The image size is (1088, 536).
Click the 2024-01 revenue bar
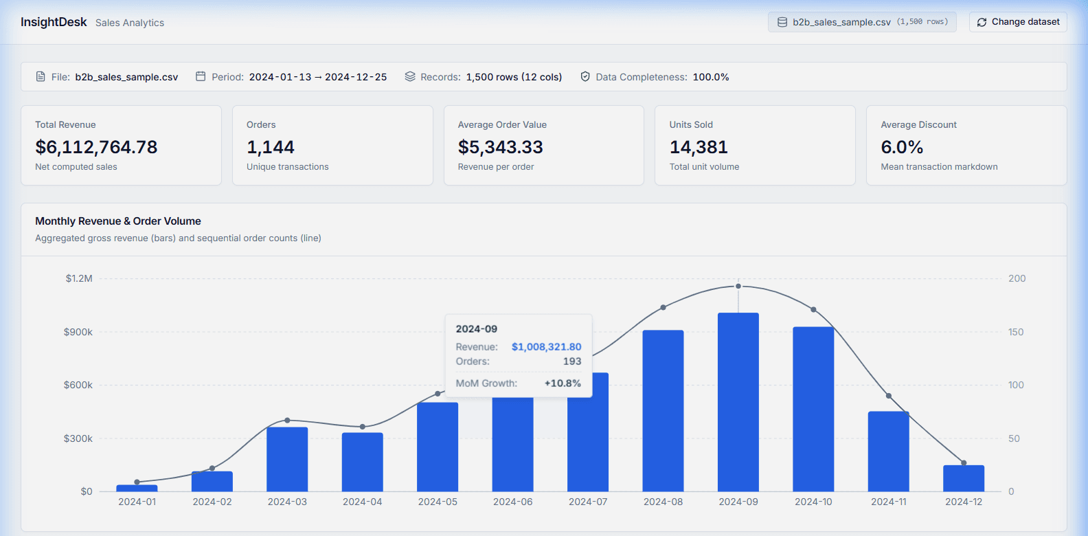[x=137, y=488]
